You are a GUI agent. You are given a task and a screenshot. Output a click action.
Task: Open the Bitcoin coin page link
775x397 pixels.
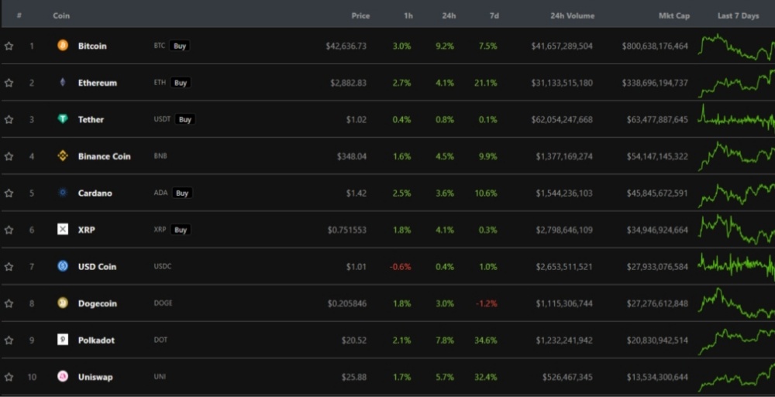coord(92,46)
